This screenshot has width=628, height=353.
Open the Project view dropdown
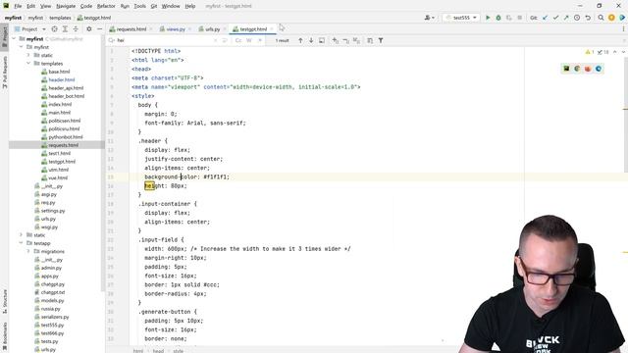(30, 29)
